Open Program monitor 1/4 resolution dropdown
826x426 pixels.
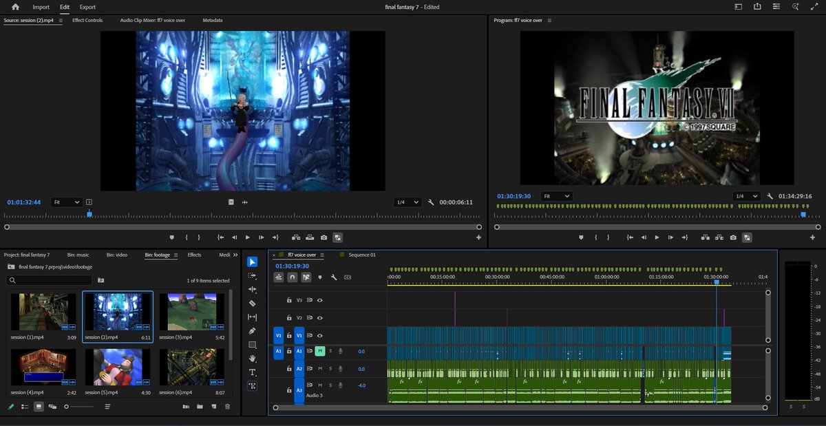[746, 196]
